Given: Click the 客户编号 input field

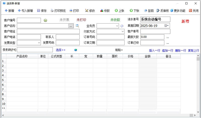Looking at the screenshot, I should click(x=29, y=20).
